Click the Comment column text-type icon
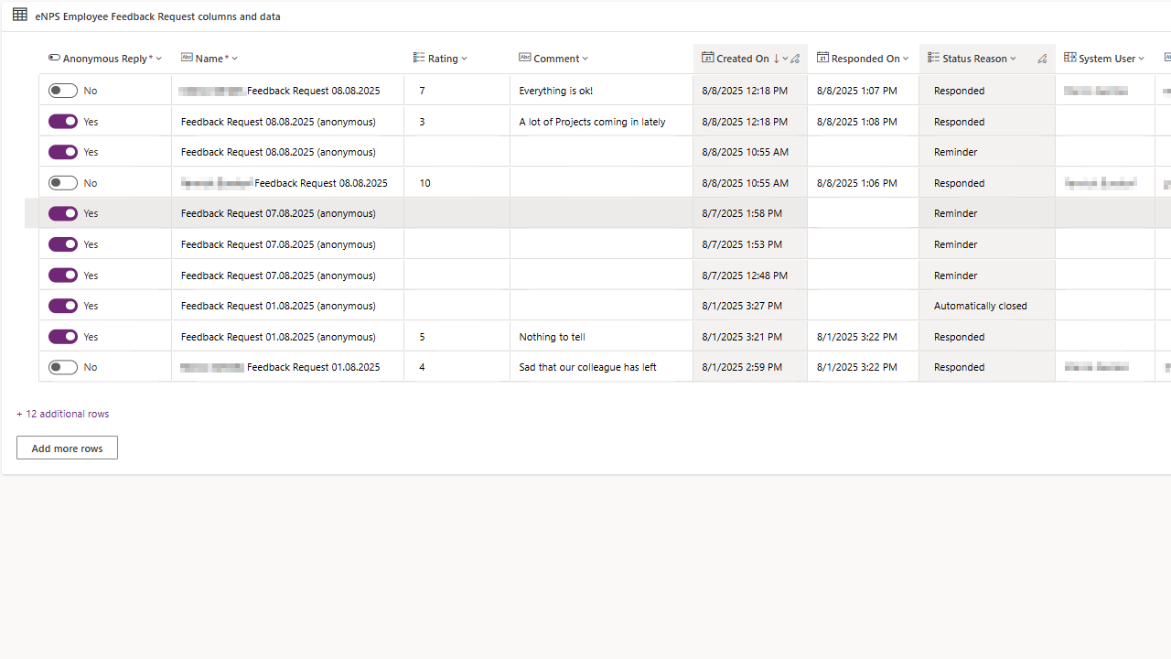 (x=525, y=58)
